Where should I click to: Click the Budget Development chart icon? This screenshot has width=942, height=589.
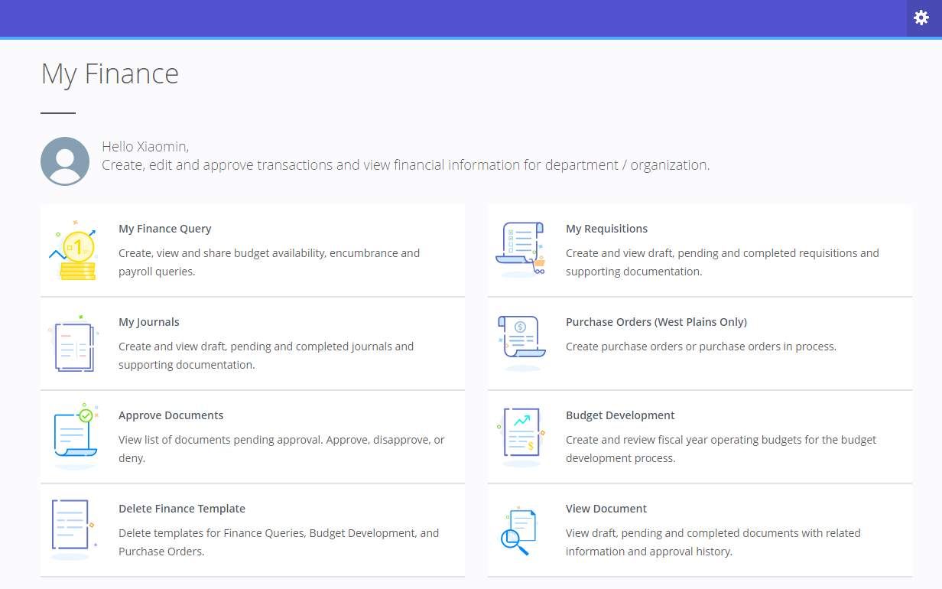521,436
